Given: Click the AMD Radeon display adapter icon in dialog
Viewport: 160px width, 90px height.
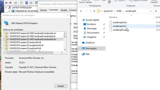Looking at the screenshot, I should tap(6, 23).
